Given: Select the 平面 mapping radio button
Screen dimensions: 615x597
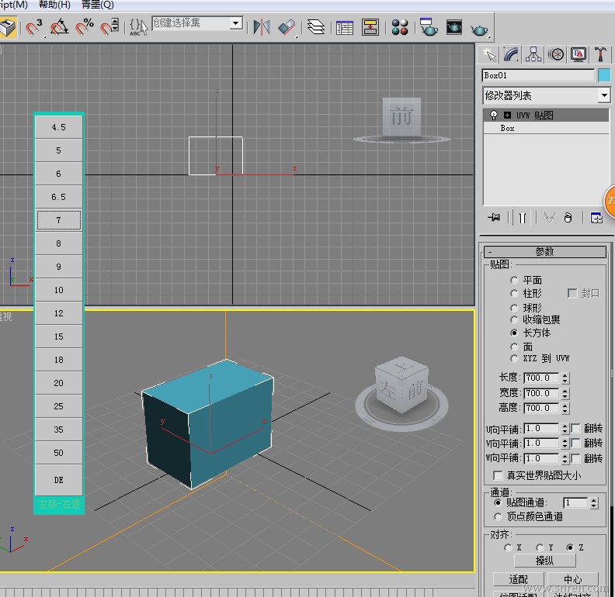Looking at the screenshot, I should pos(514,280).
